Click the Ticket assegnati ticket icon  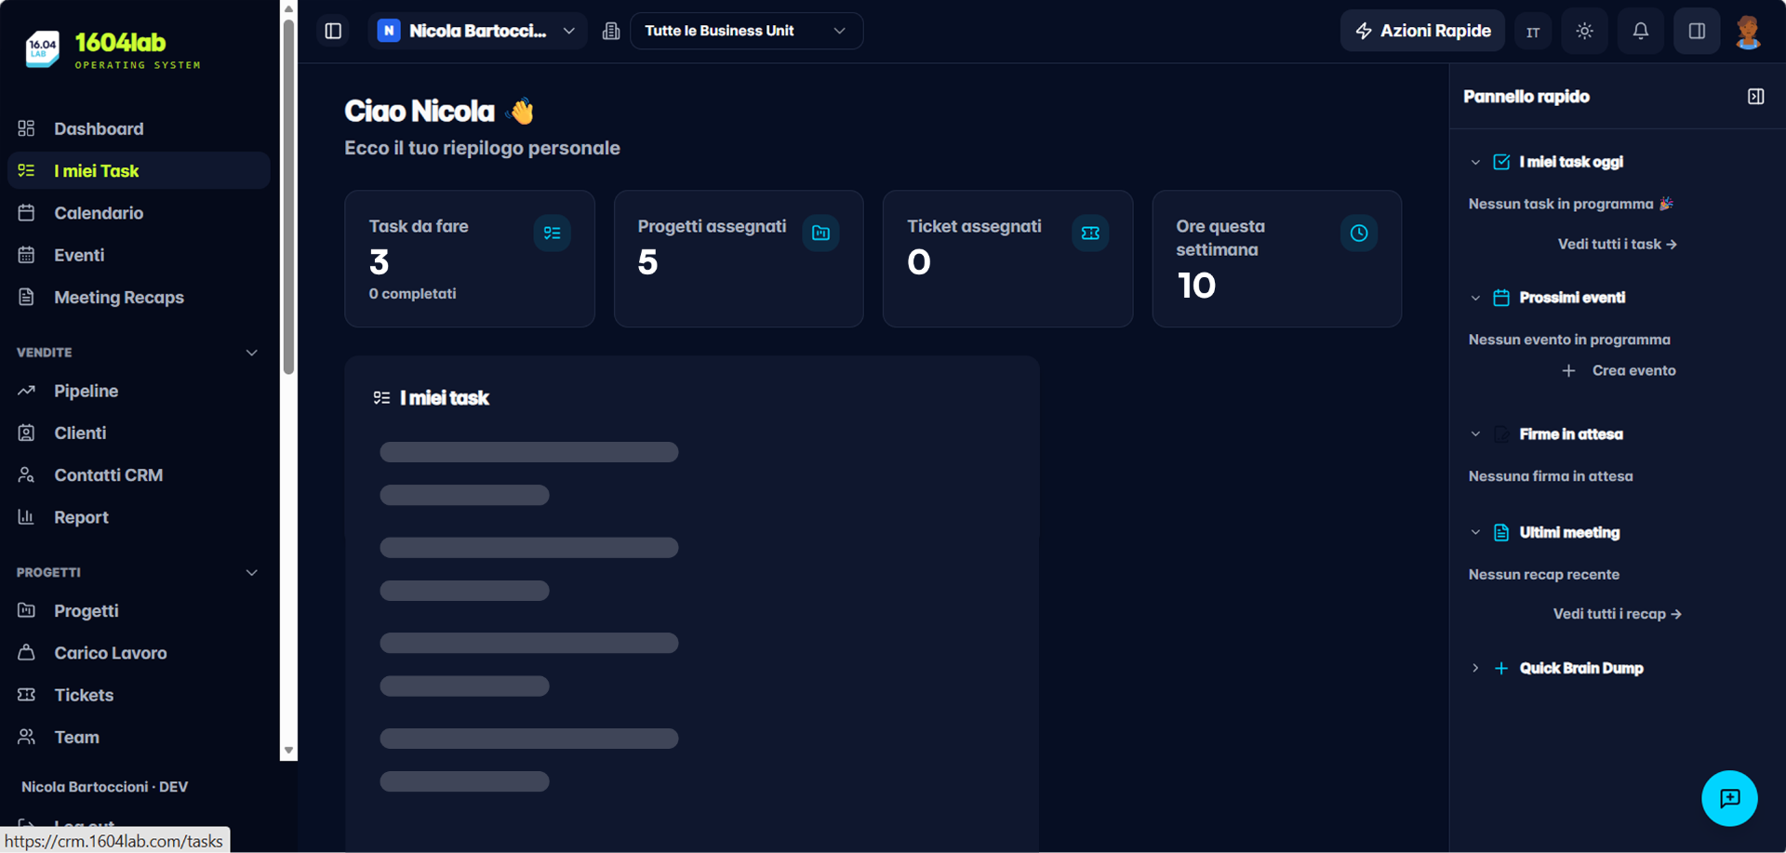(1089, 233)
